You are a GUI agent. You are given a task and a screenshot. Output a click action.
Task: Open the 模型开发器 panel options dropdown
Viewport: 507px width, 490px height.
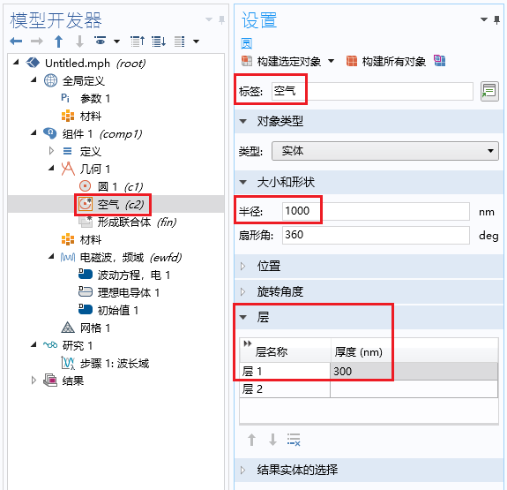coord(209,19)
